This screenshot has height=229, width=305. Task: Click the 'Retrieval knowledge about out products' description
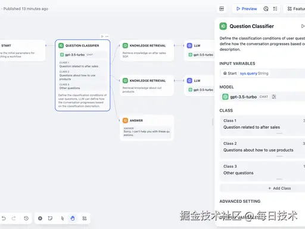(142, 89)
